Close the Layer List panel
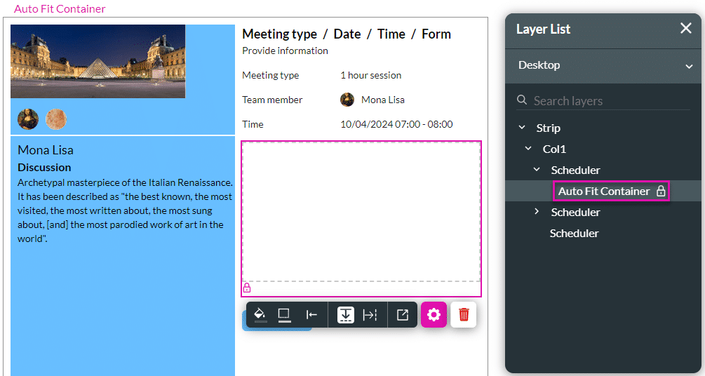 tap(685, 29)
